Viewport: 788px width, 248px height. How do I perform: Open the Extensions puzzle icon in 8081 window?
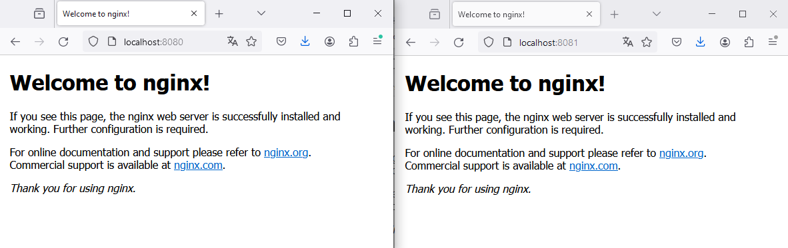coord(749,42)
